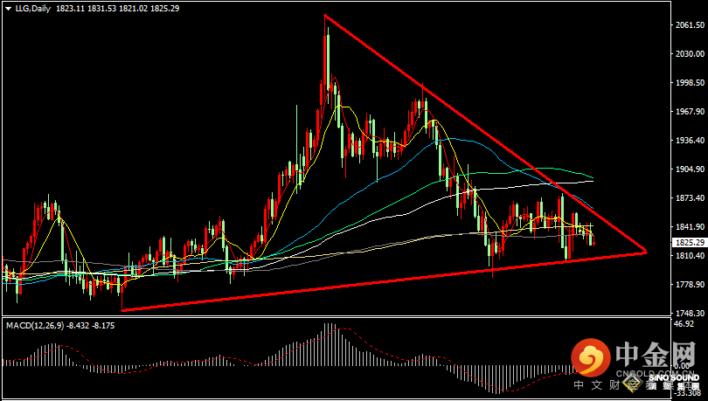
Task: Click the 1810.40 price axis label
Action: click(690, 256)
